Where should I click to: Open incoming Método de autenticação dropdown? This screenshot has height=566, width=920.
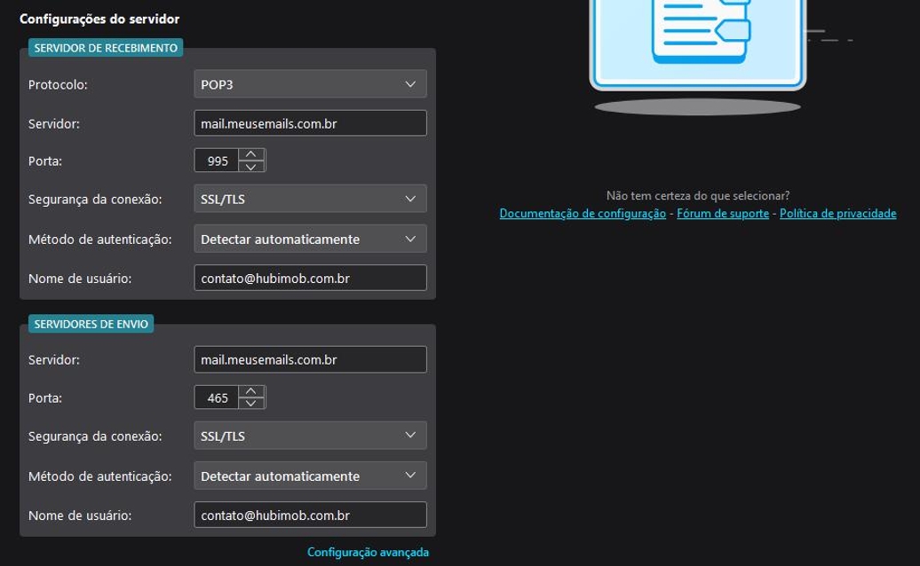point(310,240)
